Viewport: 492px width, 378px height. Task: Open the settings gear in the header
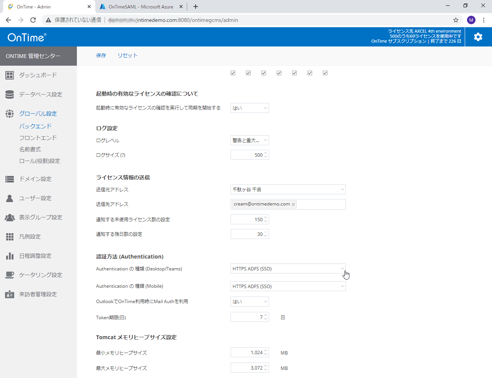point(478,36)
